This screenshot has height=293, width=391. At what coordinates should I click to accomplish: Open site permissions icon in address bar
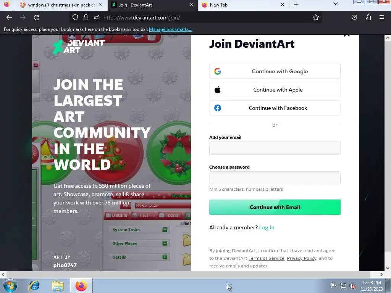click(97, 18)
